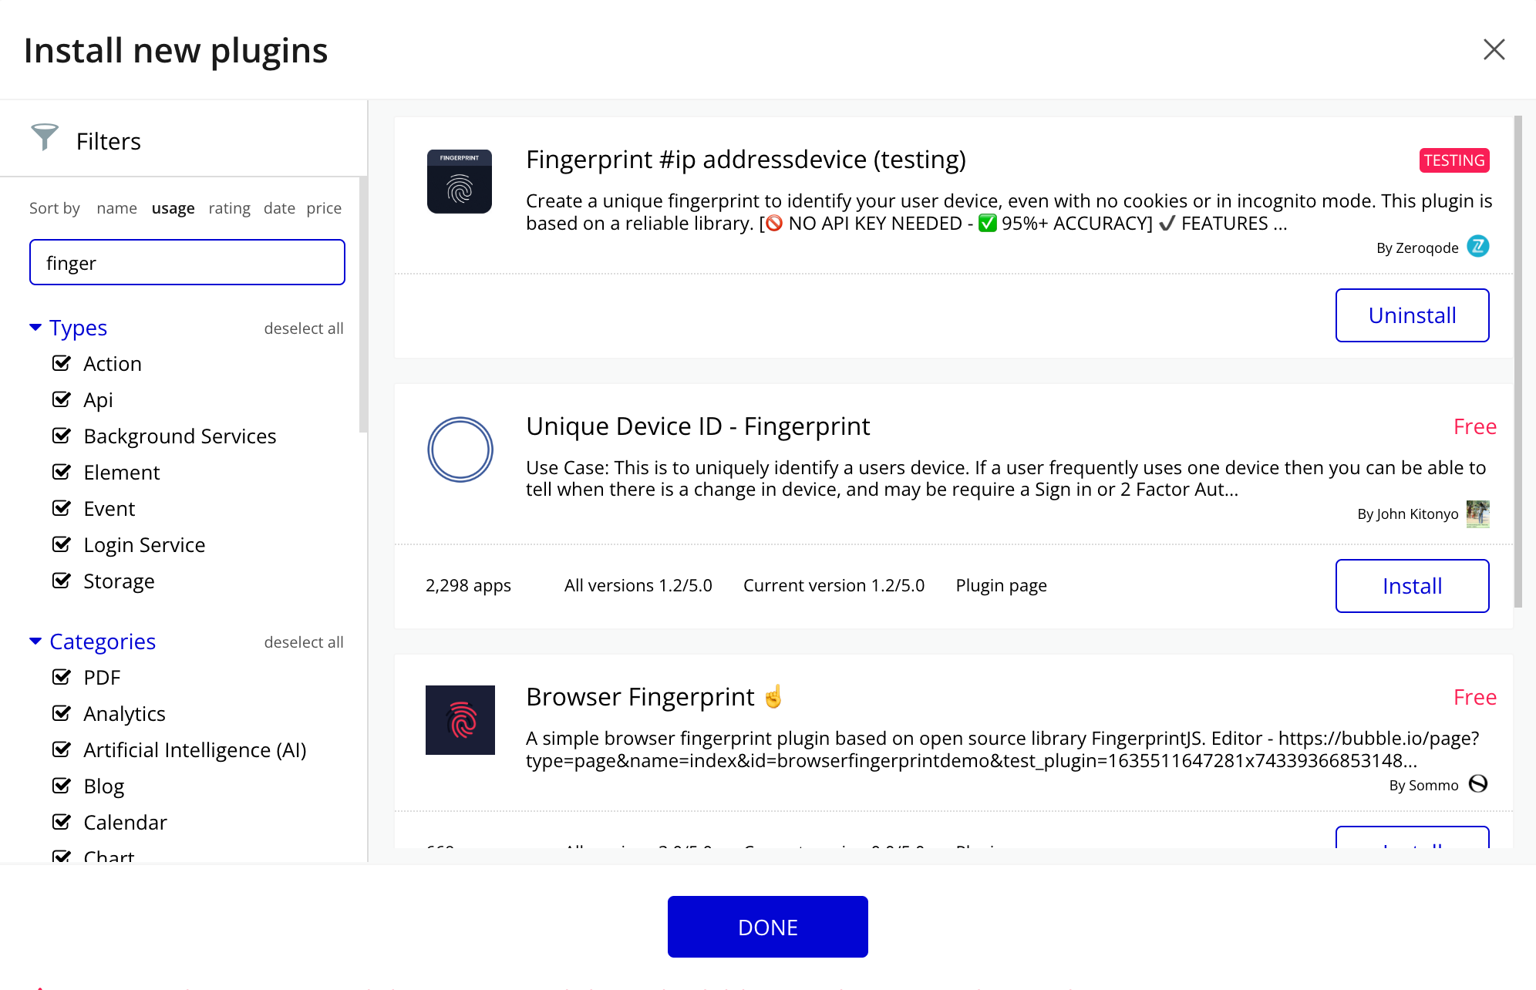Click the DONE button
This screenshot has width=1536, height=990.
(767, 927)
